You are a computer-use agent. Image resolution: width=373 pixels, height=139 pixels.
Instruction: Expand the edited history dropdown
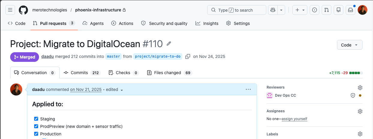point(115,89)
